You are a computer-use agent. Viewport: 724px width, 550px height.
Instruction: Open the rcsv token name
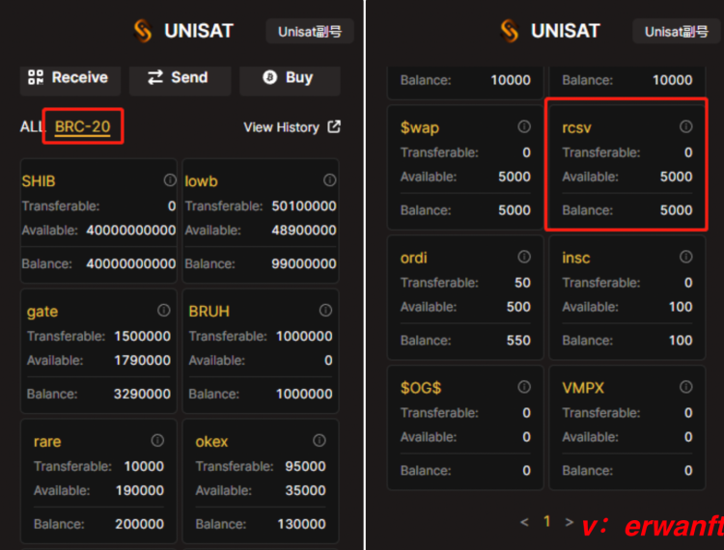point(576,127)
